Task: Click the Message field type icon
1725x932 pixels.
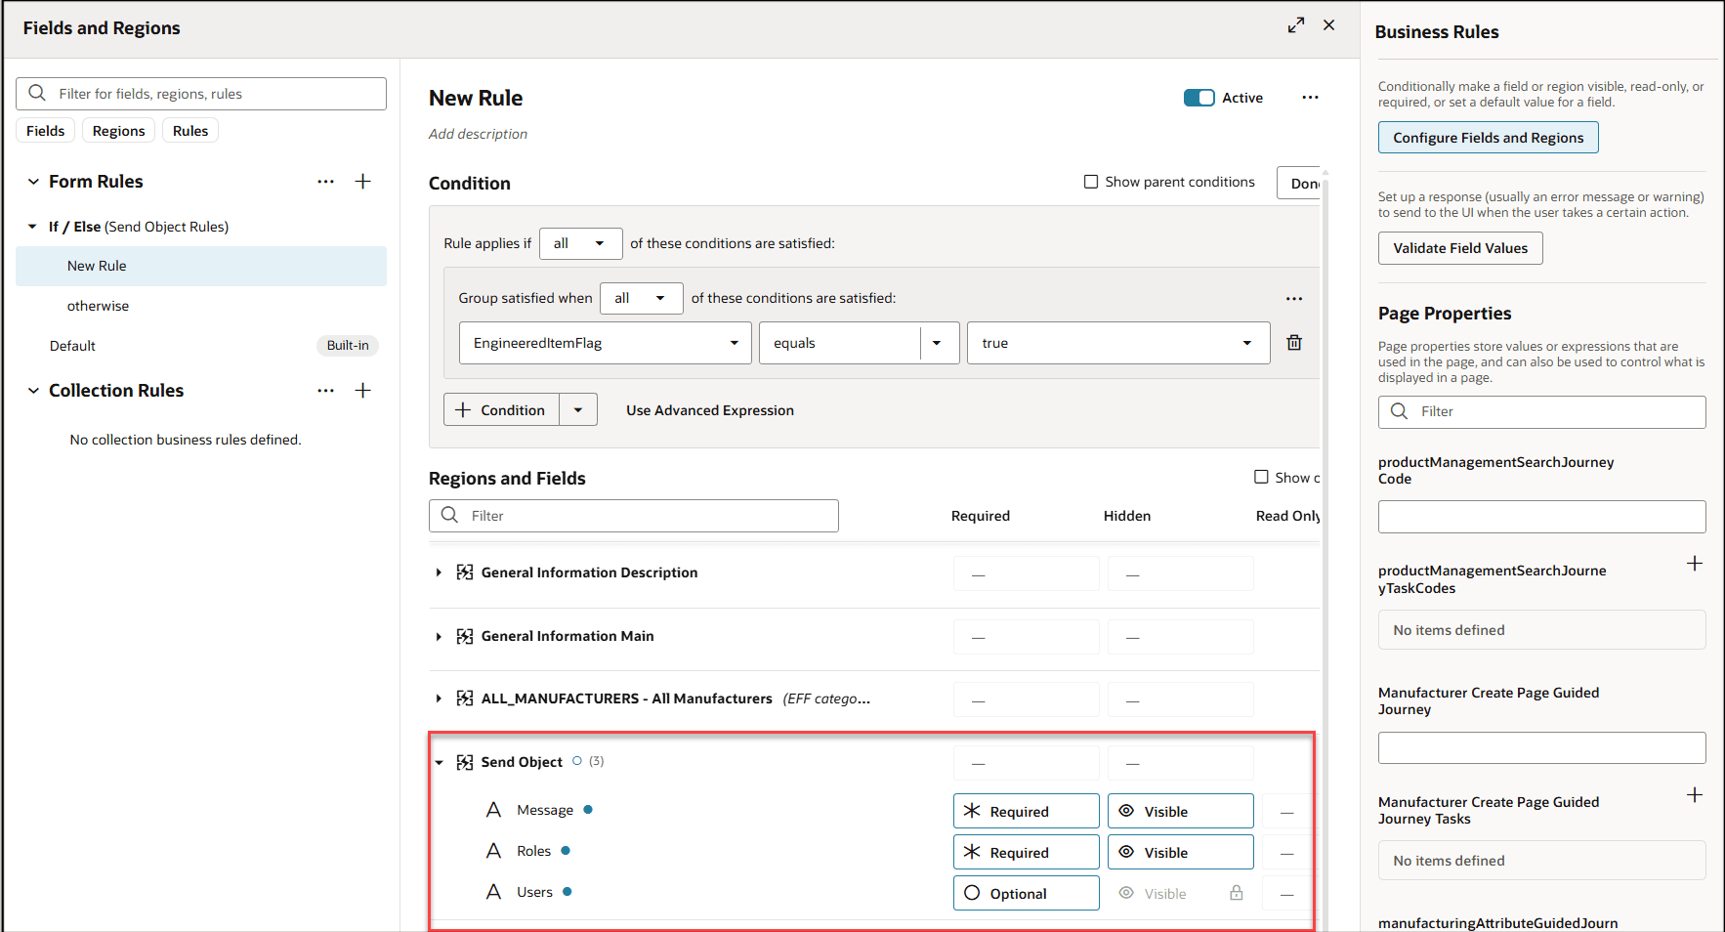Action: click(x=493, y=810)
